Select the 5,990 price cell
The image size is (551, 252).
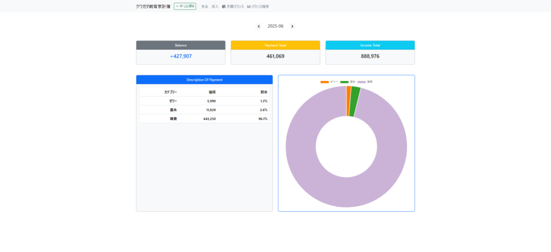tap(198, 101)
